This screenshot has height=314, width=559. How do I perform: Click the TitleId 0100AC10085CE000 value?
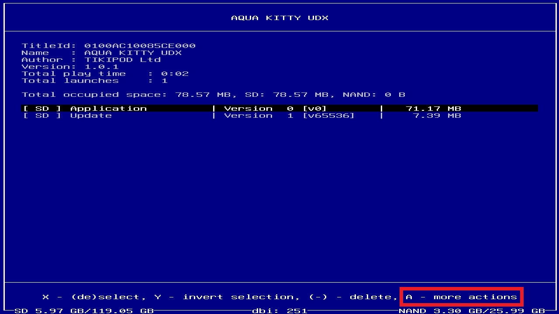[140, 46]
